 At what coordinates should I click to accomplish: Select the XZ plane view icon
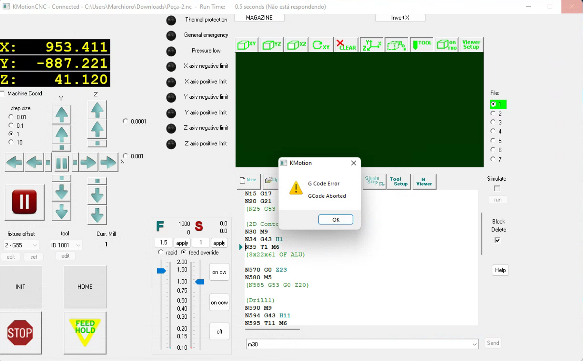tap(297, 45)
